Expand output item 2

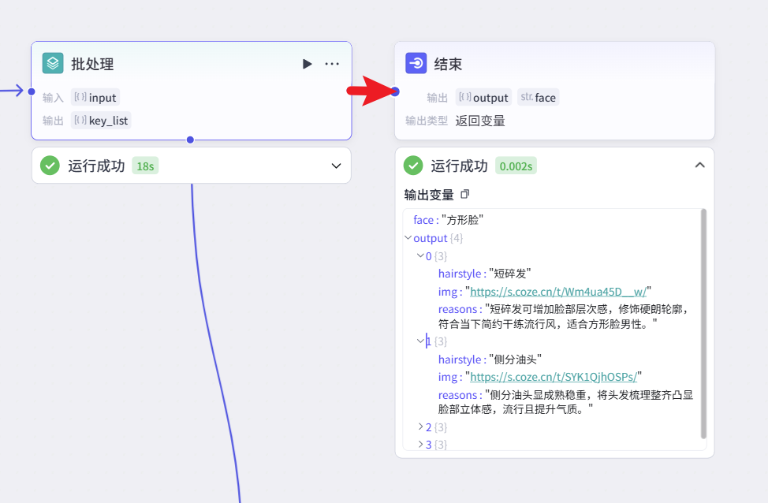point(420,427)
